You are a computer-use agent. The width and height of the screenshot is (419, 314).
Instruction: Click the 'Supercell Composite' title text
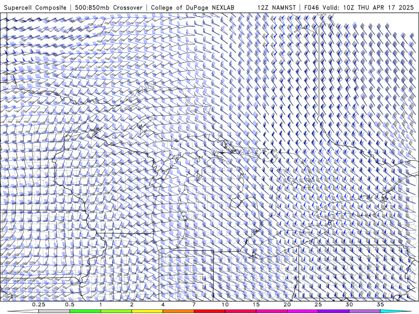tap(35, 8)
